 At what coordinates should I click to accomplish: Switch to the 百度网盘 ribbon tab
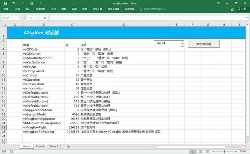point(130,9)
